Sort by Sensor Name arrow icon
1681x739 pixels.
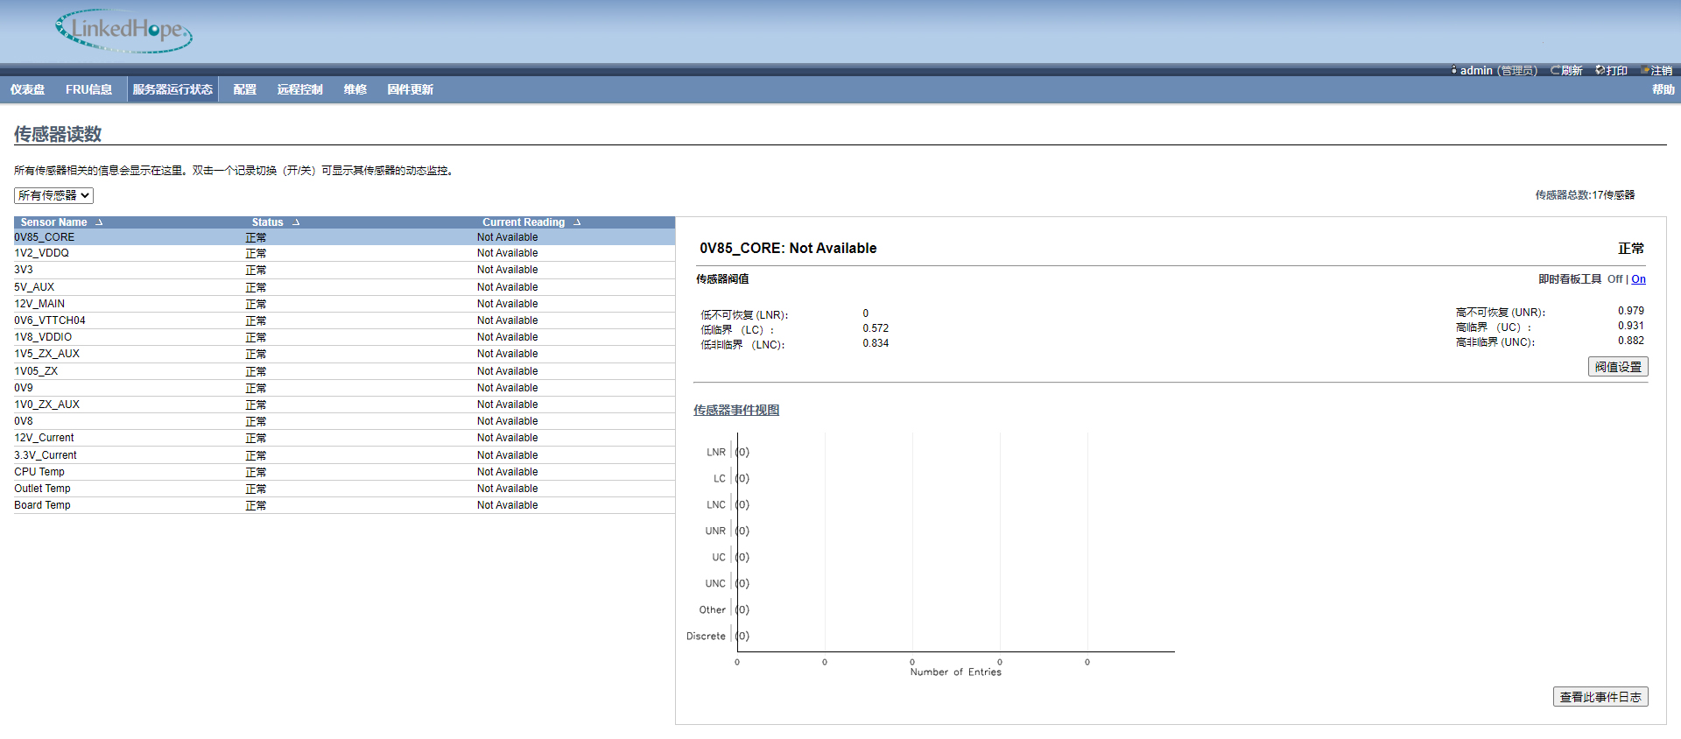99,222
